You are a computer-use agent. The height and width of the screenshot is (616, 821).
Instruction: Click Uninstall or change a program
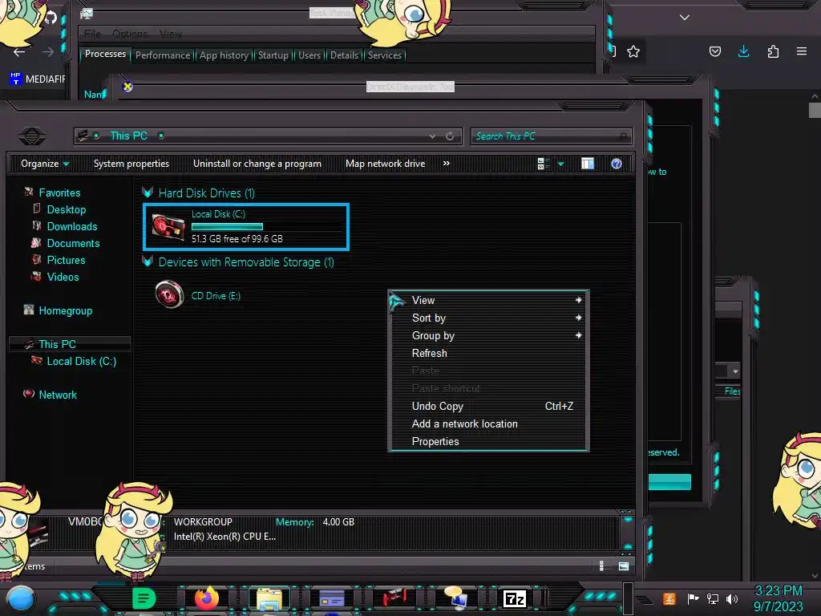pos(257,164)
